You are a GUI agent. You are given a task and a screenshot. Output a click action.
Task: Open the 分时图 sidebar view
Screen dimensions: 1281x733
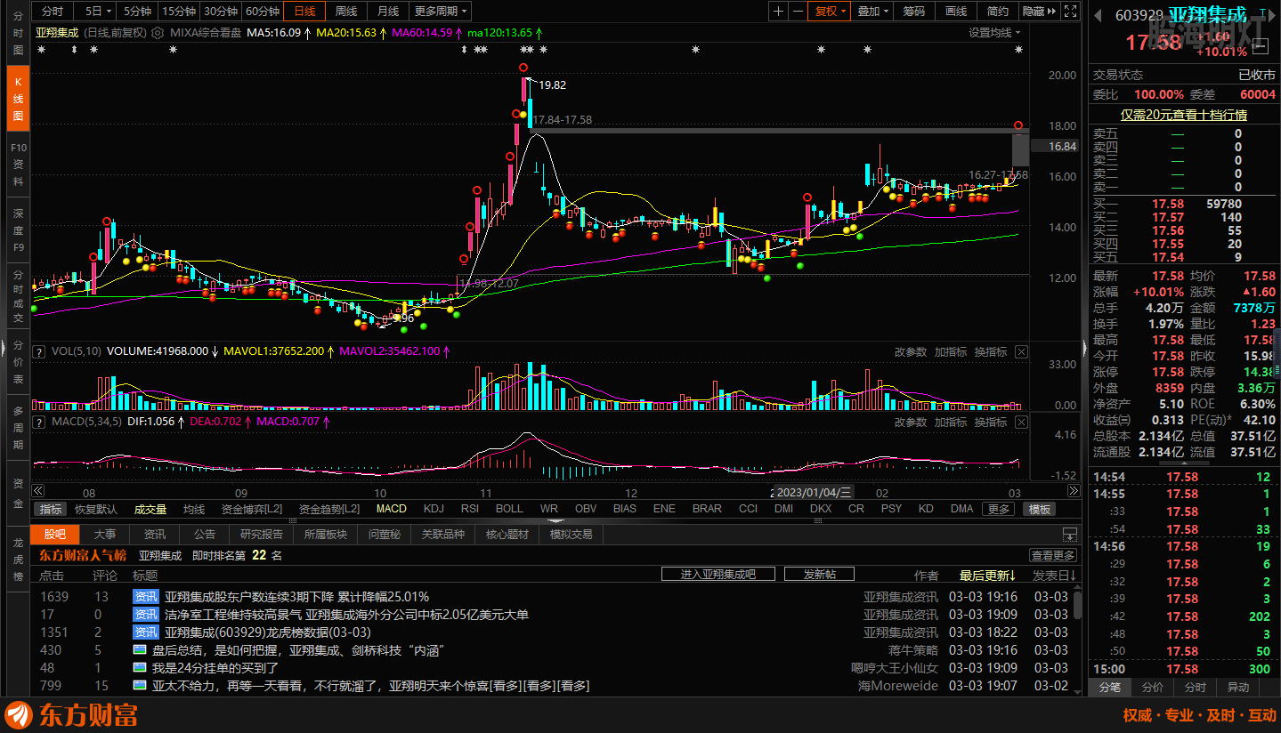point(18,32)
